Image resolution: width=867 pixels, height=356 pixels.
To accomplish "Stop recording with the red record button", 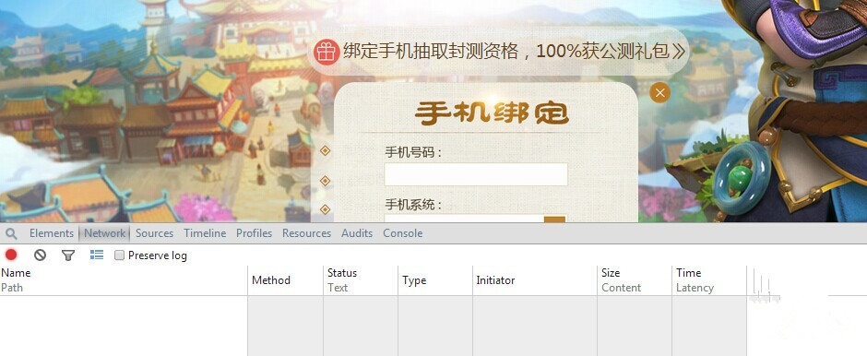I will [11, 255].
